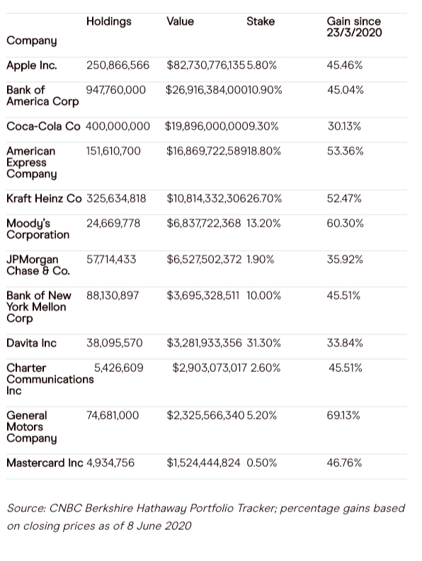Select Bank of America Corp cell
Screen dimensions: 422x561
click(x=42, y=96)
